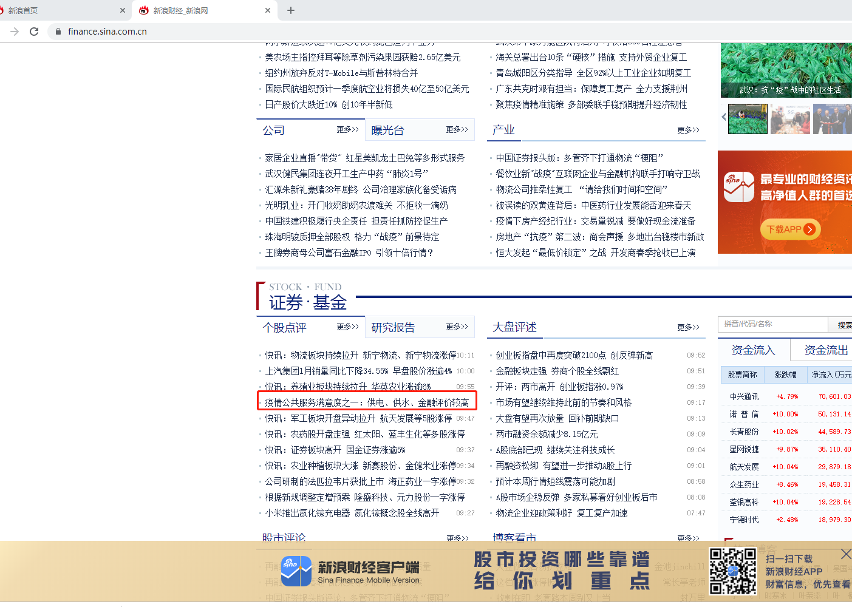
Task: Open article 日产股价大跌近10% 创10年半新低
Action: pyautogui.click(x=329, y=104)
